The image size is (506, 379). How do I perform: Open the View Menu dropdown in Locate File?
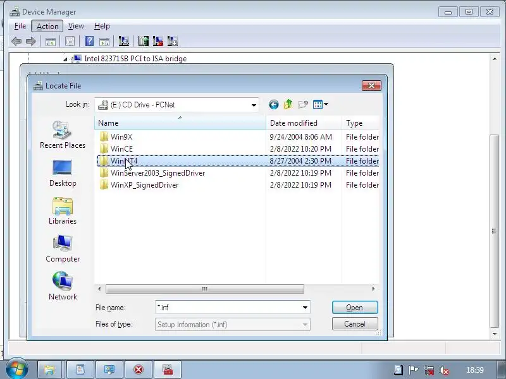(321, 104)
